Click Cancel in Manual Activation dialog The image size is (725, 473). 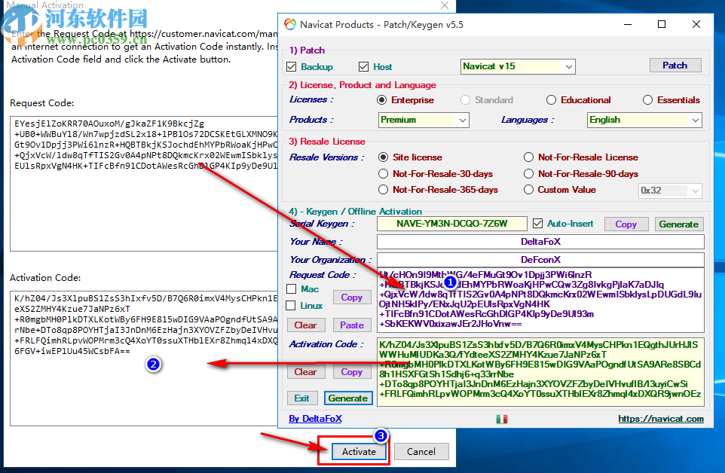pos(421,452)
